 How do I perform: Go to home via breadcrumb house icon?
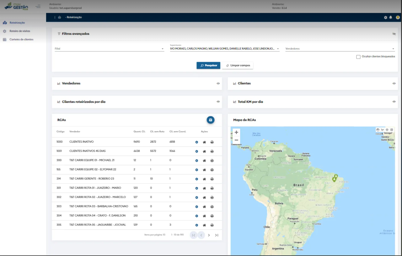(59, 18)
